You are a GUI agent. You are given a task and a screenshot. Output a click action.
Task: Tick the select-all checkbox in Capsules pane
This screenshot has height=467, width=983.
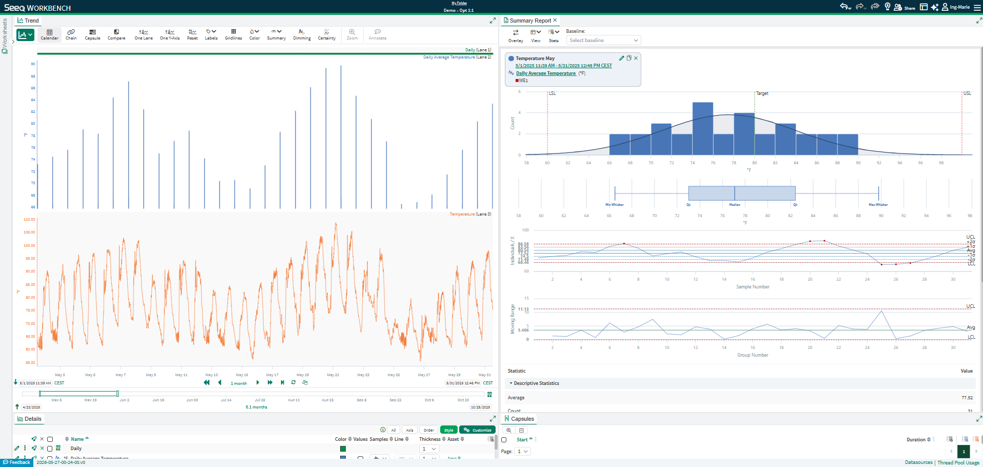click(504, 440)
